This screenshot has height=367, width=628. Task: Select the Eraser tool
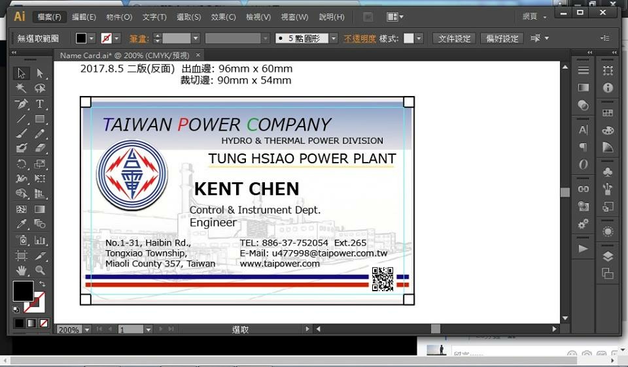click(x=39, y=148)
